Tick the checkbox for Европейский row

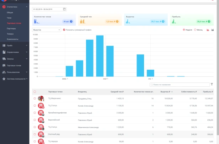tap(34, 120)
